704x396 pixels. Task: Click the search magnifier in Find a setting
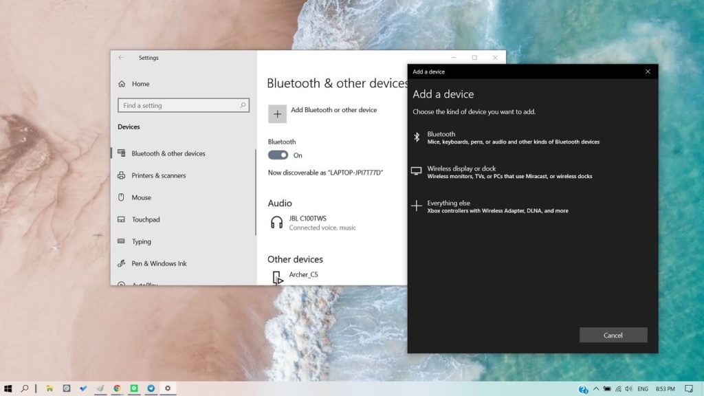click(x=243, y=106)
